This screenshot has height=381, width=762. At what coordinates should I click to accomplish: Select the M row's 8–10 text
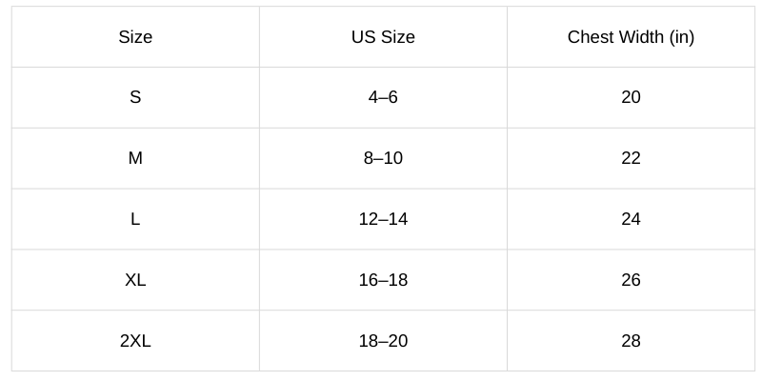[383, 158]
